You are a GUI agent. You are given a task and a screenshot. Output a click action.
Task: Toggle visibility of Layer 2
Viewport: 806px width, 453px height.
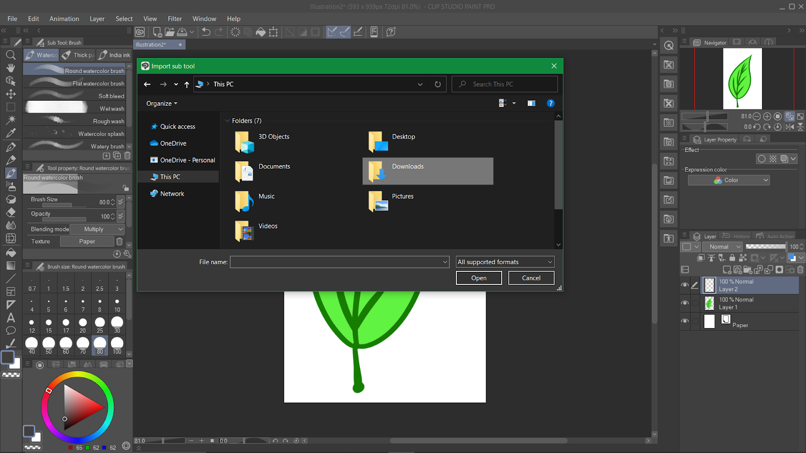685,285
